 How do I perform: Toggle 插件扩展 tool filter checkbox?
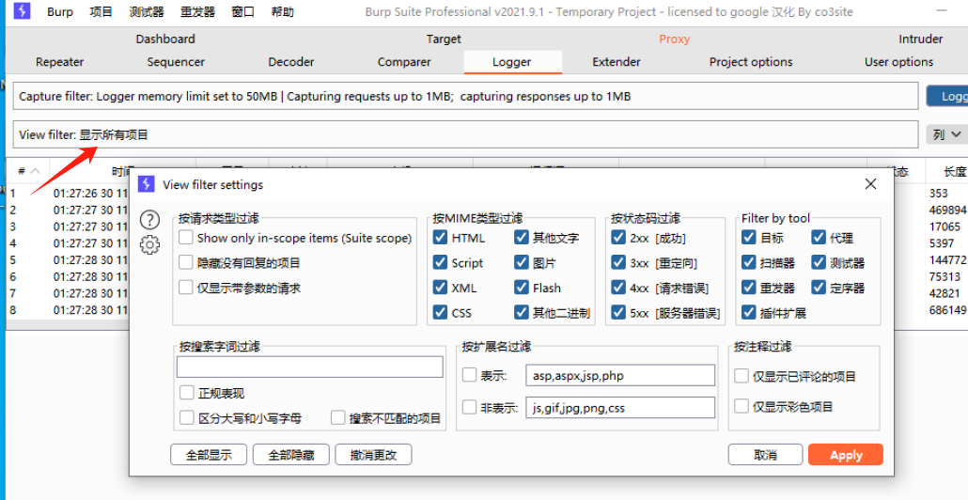click(749, 312)
